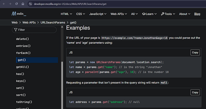206x109 pixels.
Task: Expand the JavaScript navigation menu
Action: [98, 14]
